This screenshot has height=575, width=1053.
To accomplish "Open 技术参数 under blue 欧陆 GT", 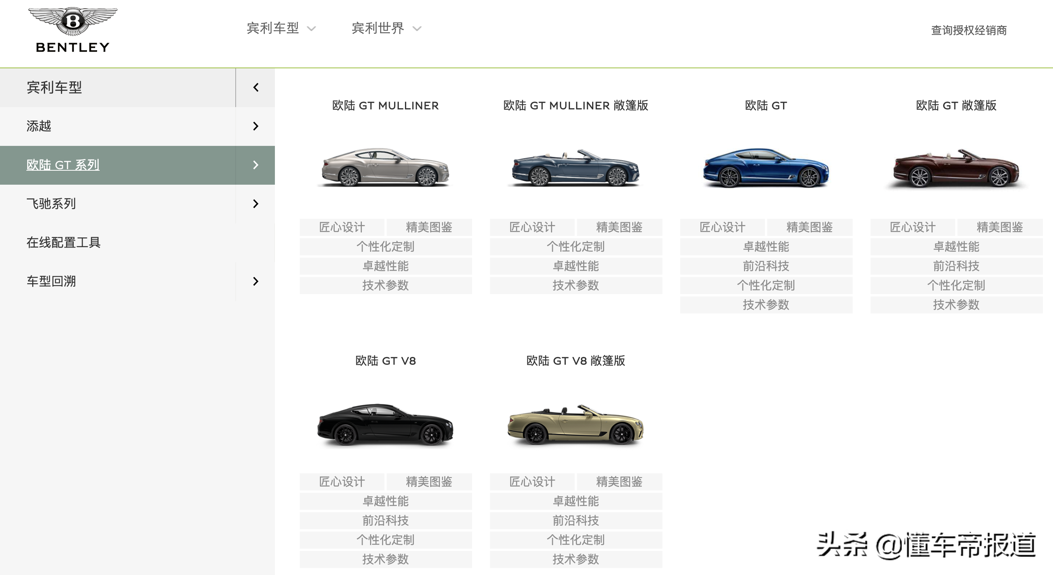I will 766,305.
